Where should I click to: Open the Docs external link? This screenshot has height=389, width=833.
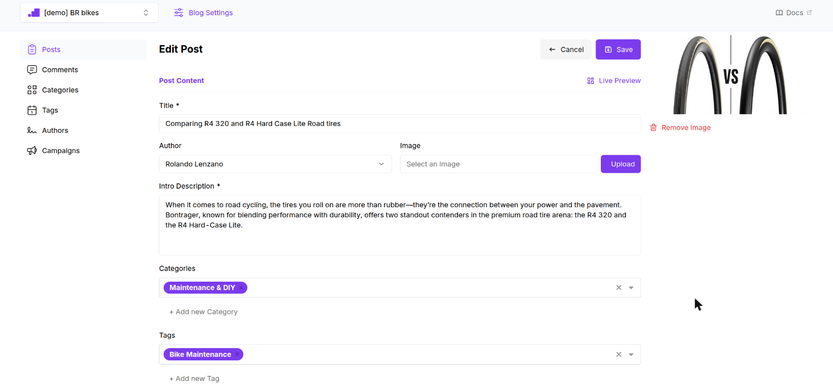(794, 13)
